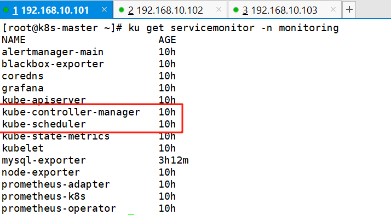Screen dimensions: 391x215
Task: Select the grafana row name
Action: coord(22,88)
